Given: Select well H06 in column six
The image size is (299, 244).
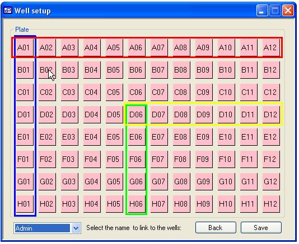Looking at the screenshot, I should coord(137,204).
